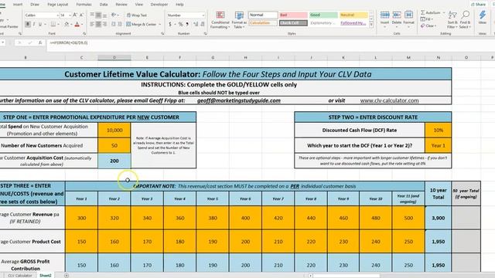The width and height of the screenshot is (495, 278).
Task: Click Increase Decimal icon
Action: tap(196, 24)
